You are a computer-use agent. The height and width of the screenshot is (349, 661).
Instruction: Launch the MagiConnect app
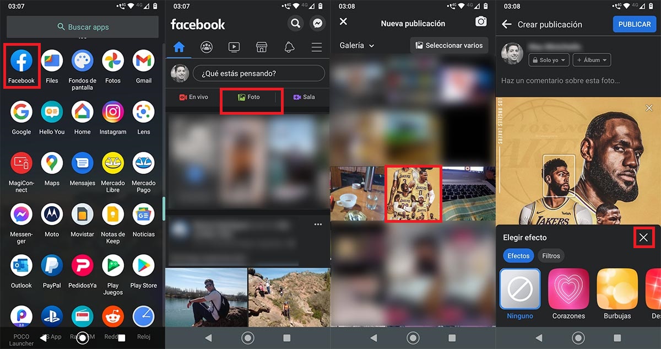tap(21, 163)
